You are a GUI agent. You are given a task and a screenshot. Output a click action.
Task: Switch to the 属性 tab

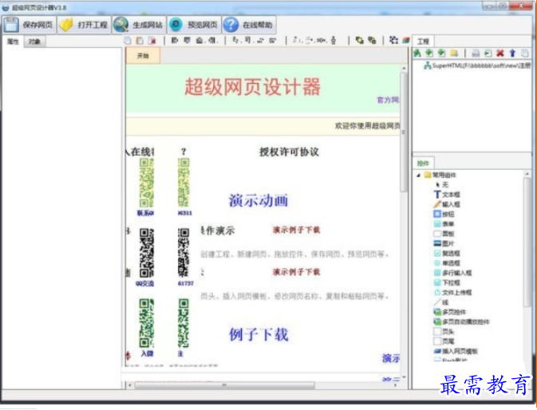pos(13,41)
